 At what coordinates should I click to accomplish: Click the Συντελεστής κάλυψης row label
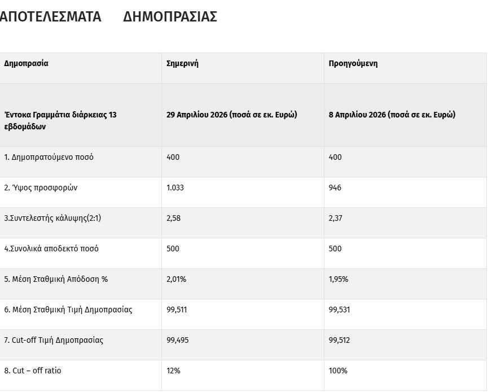click(52, 218)
